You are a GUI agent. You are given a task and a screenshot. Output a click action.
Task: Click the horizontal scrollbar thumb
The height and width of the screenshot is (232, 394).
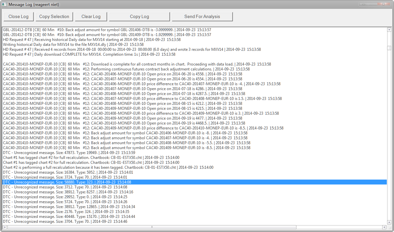[152, 227]
